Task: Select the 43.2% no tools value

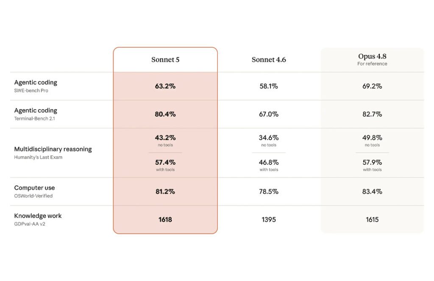Action: (165, 138)
